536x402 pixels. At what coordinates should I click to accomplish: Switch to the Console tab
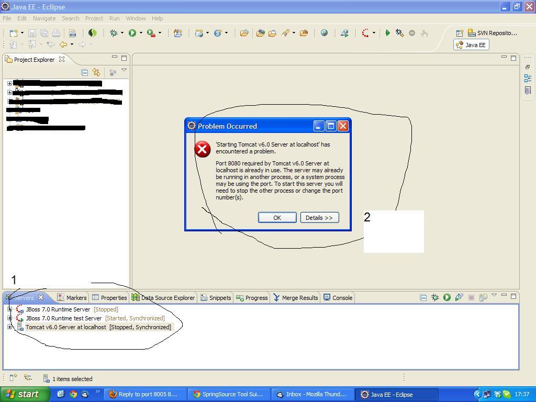(x=338, y=298)
